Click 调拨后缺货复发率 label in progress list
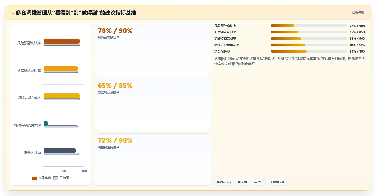376x196 pixels. point(227,45)
